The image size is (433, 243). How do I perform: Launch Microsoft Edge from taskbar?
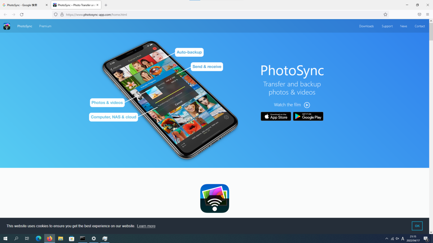(38, 239)
